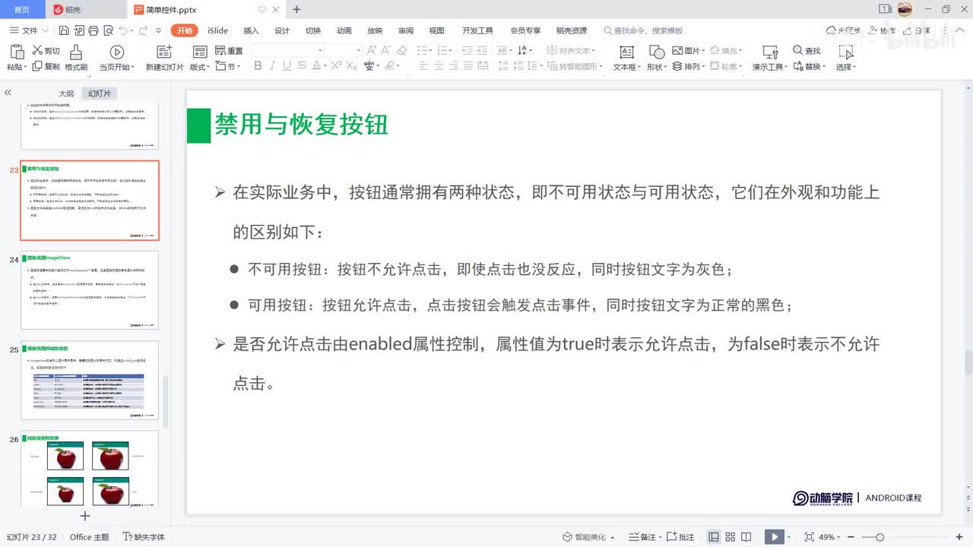Viewport: 973px width, 547px height.
Task: Add a new slide with 新建幻灯片
Action: tap(165, 58)
